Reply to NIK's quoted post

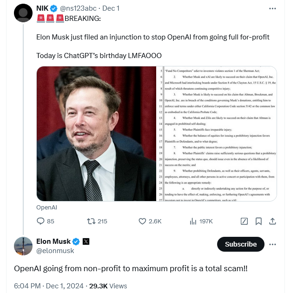(x=40, y=221)
